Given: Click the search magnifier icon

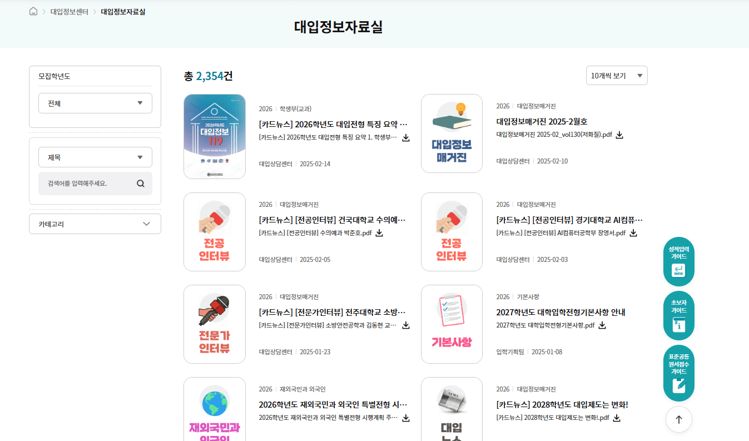Looking at the screenshot, I should (x=140, y=183).
